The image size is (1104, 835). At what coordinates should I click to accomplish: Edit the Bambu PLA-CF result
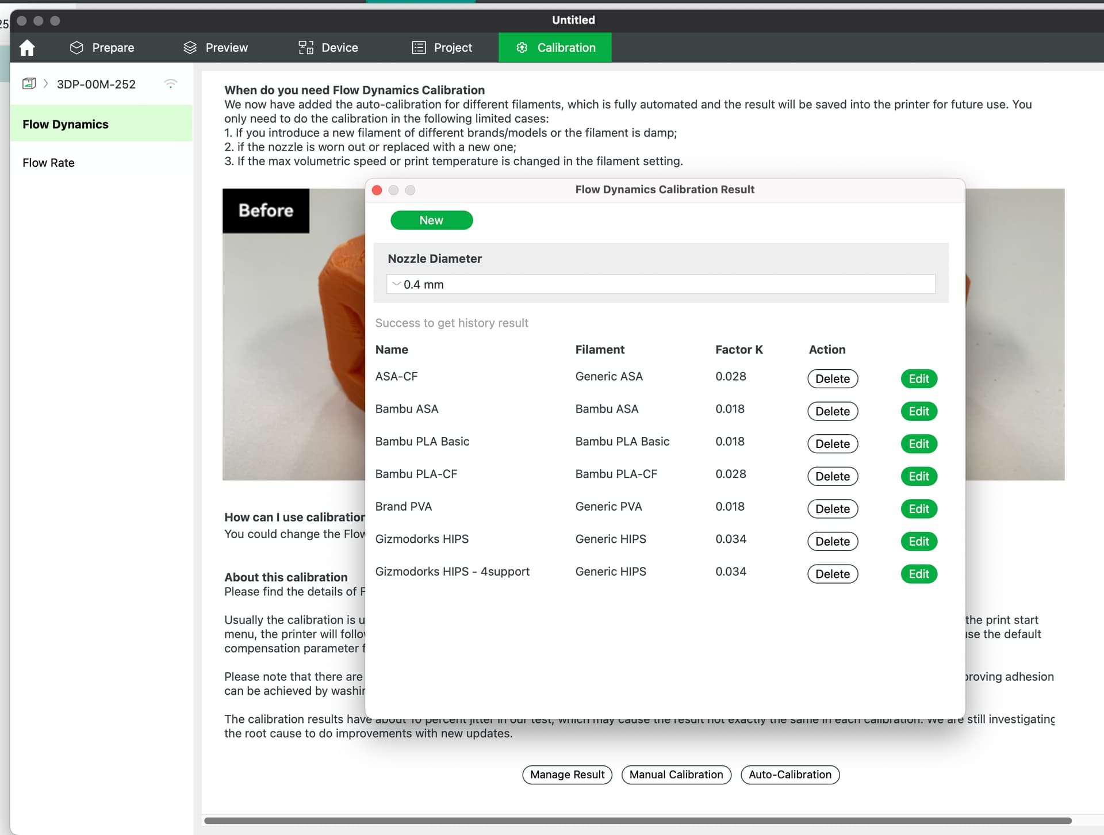click(x=919, y=476)
